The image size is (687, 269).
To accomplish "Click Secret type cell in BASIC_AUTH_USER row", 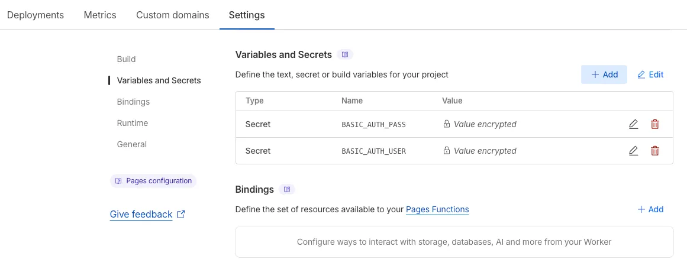I will tap(258, 151).
